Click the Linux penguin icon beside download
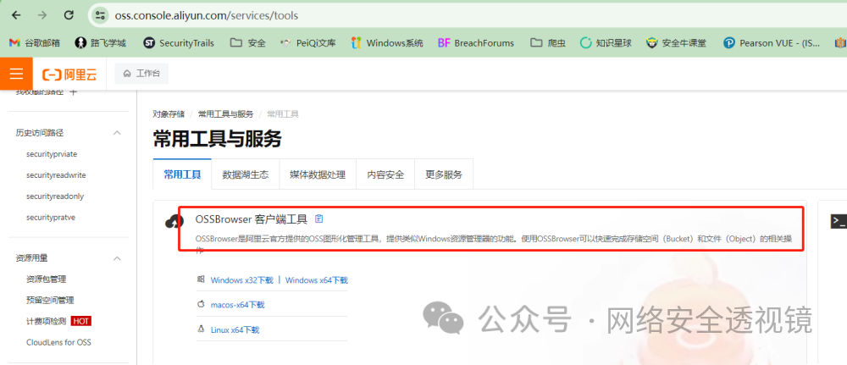The height and width of the screenshot is (365, 847). (x=201, y=329)
